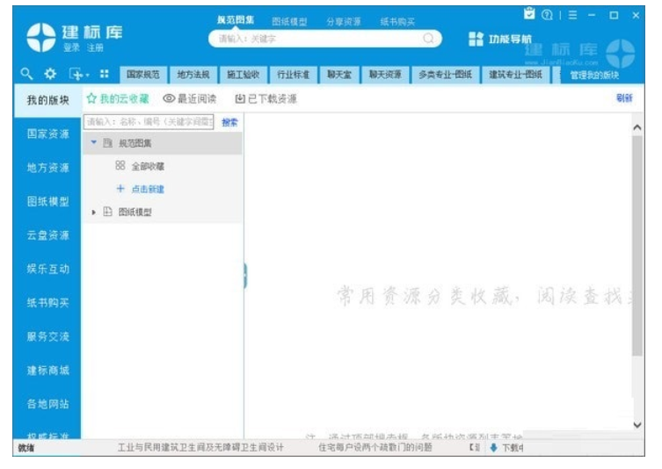Collapse left panel using the splitter handle
Screen dimensions: 662x469
245,276
